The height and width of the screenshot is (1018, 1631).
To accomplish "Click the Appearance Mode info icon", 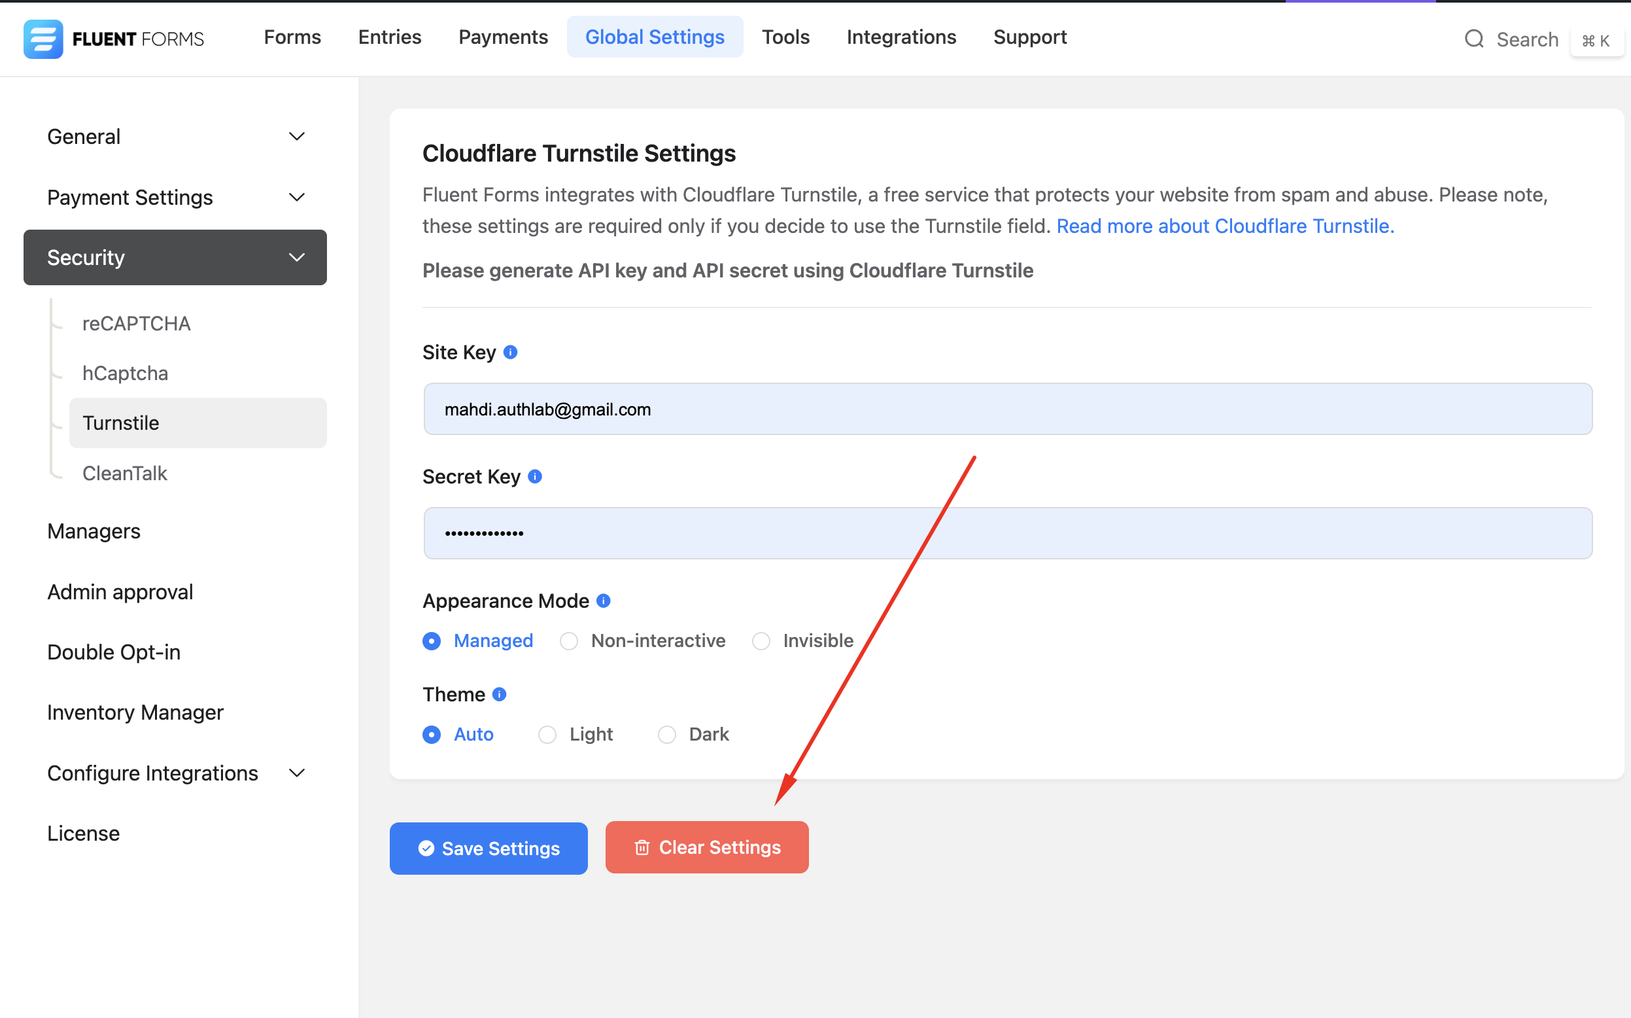I will pyautogui.click(x=604, y=601).
